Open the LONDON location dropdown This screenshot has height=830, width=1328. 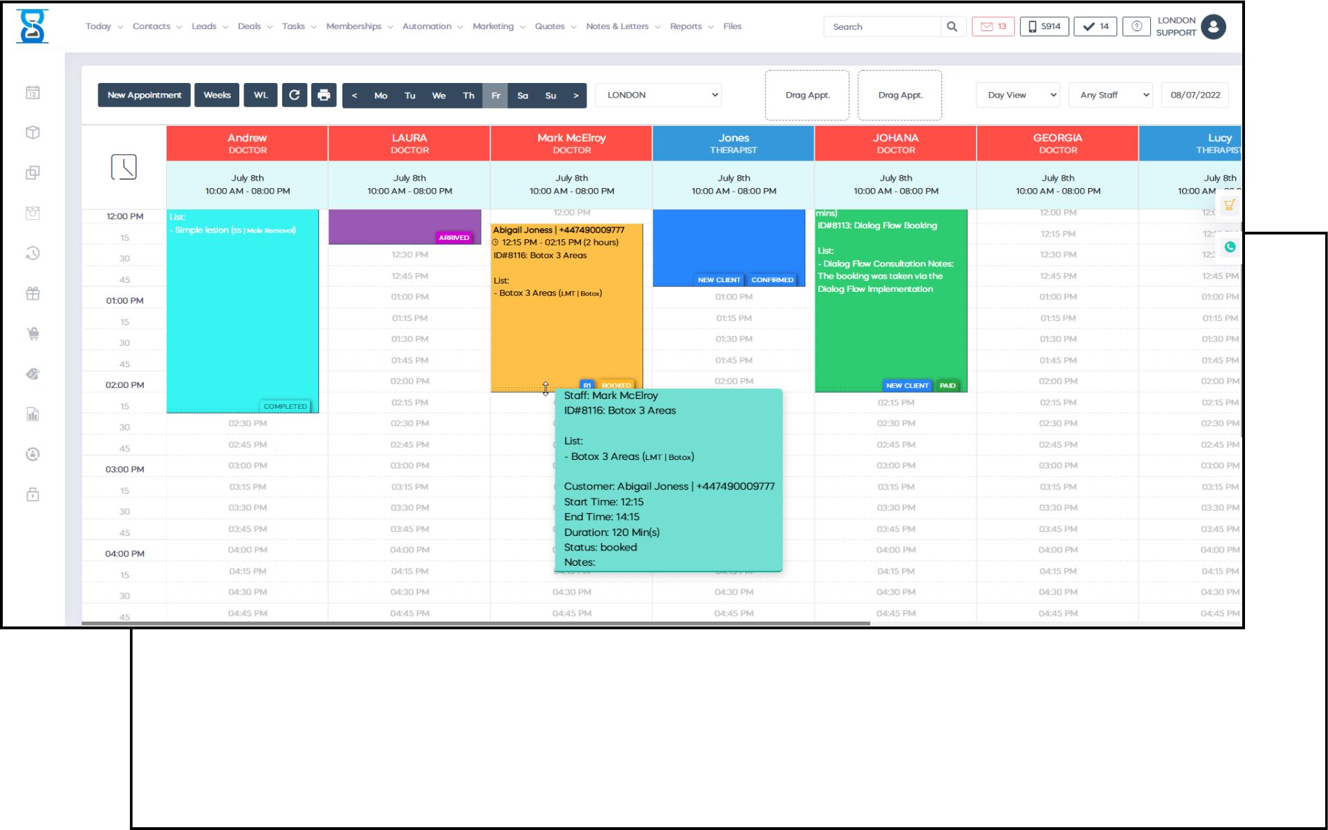658,95
